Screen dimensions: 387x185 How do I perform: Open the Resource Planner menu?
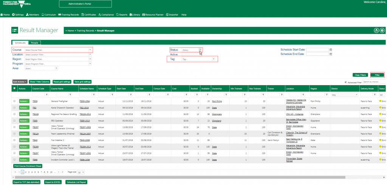153,15
